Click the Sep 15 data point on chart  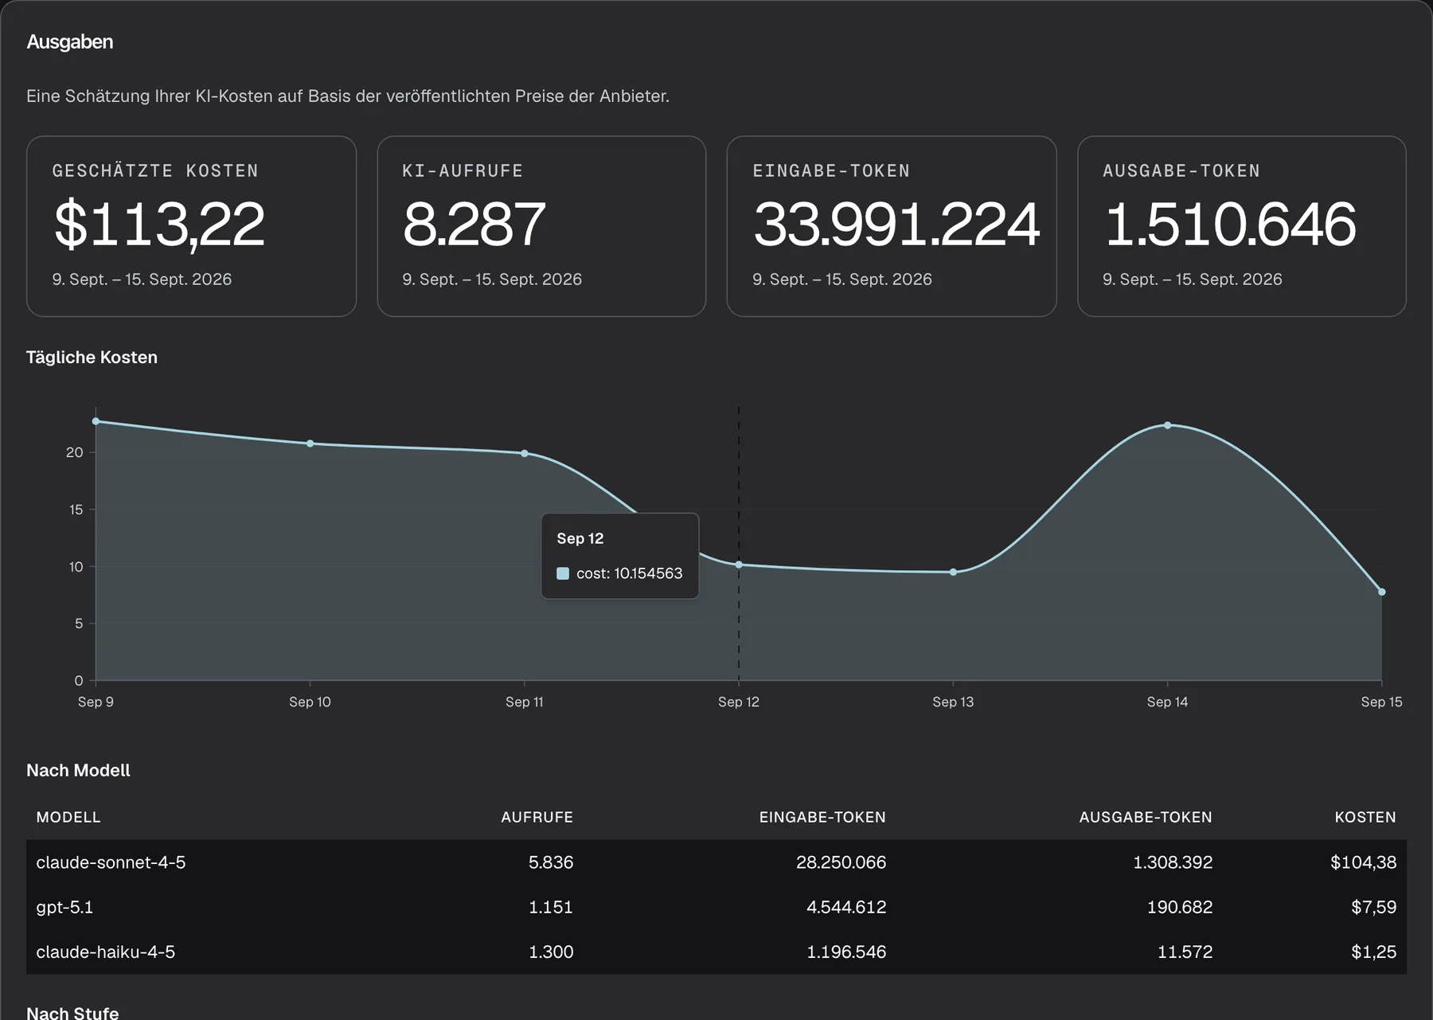(1382, 592)
